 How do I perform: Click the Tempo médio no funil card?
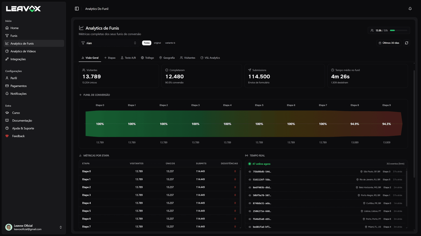(x=368, y=76)
